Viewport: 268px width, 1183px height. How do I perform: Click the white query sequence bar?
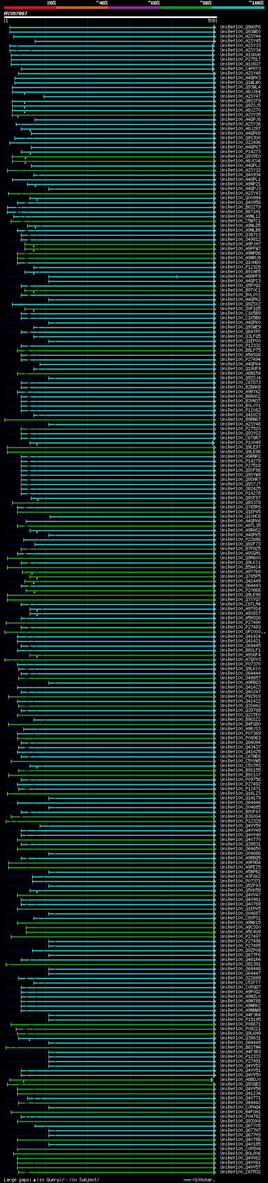(111, 17)
